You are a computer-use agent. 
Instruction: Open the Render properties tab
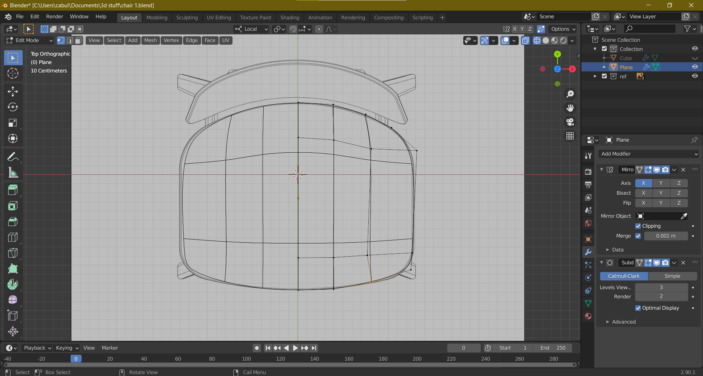588,172
